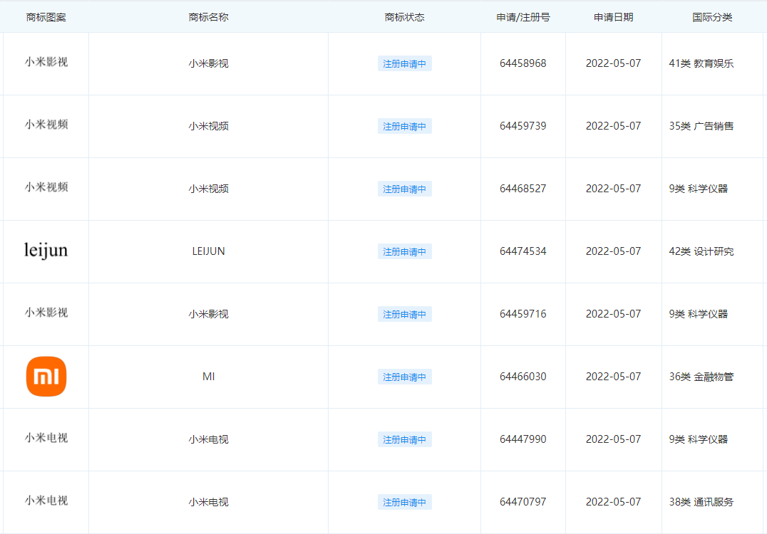The width and height of the screenshot is (767, 534).
Task: Click date 2022-05-07 in 64470797 row
Action: point(614,501)
